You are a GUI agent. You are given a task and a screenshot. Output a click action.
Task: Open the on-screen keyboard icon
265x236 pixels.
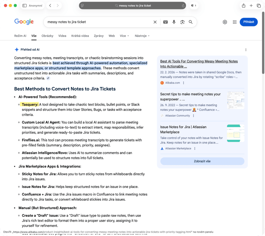(x=165, y=22)
